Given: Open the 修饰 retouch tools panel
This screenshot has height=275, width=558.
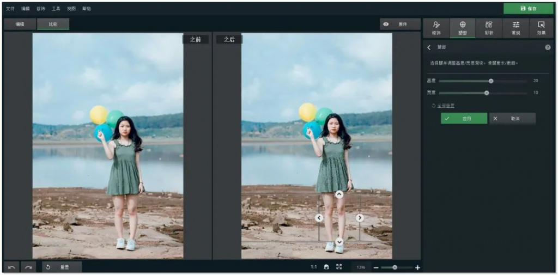Looking at the screenshot, I should point(436,27).
